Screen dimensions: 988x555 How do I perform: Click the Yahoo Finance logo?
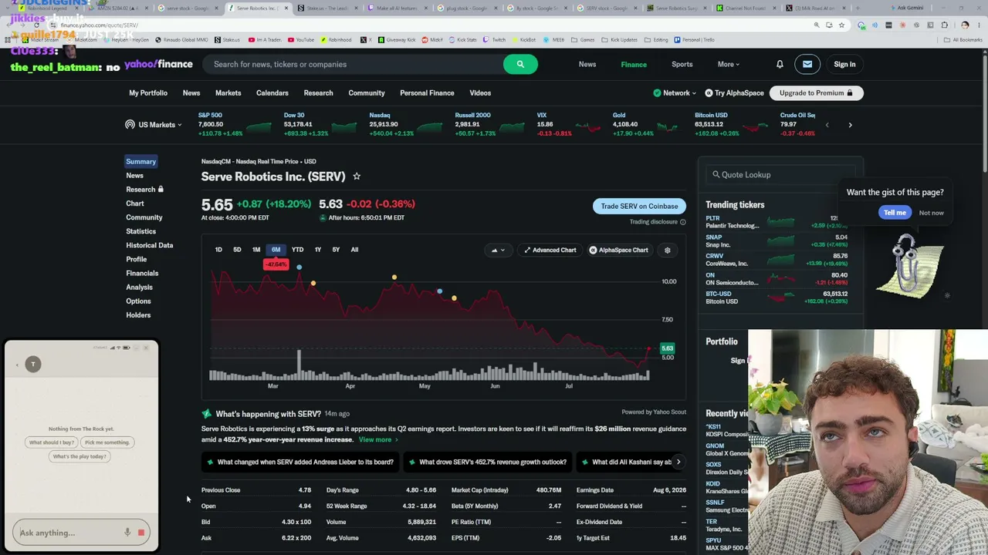tap(158, 64)
